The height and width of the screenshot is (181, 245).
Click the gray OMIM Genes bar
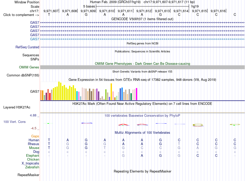tap(143, 67)
